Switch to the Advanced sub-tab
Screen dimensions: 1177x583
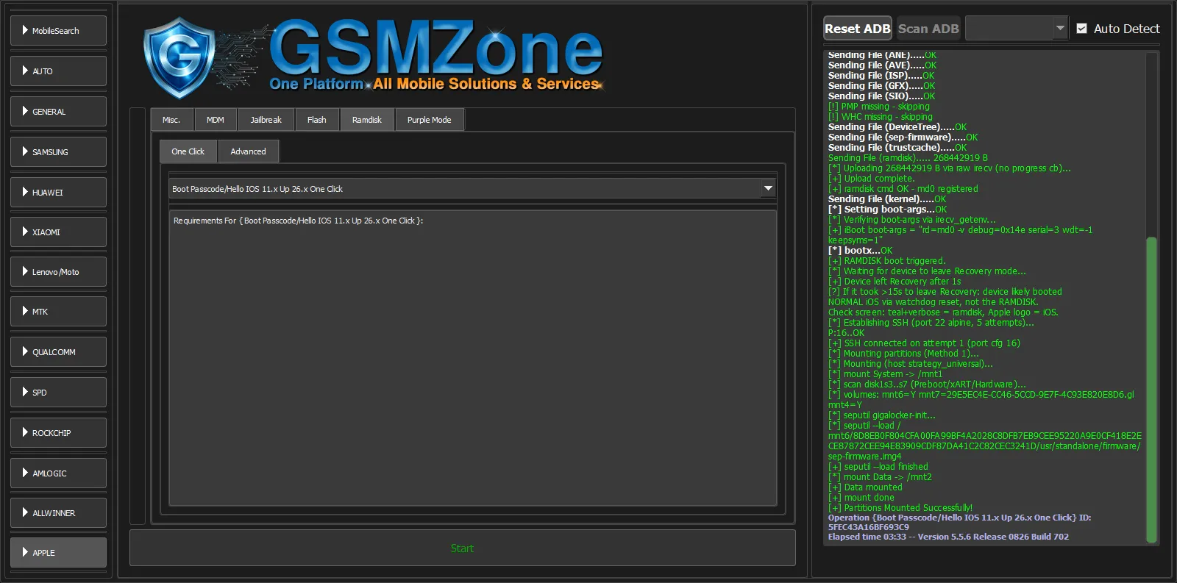(249, 151)
